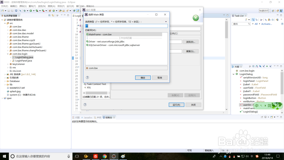The image size is (284, 160).
Task: Click the New file wizard toolbar icon
Action: (3, 11)
